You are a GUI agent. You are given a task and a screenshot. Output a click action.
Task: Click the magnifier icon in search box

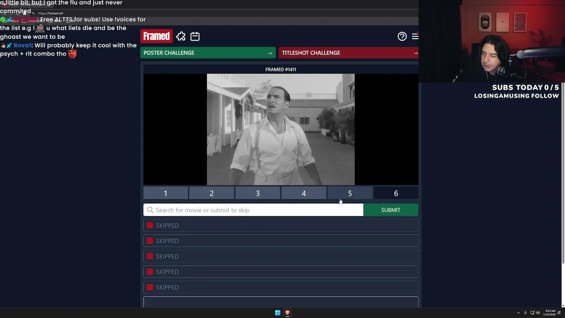click(x=150, y=210)
